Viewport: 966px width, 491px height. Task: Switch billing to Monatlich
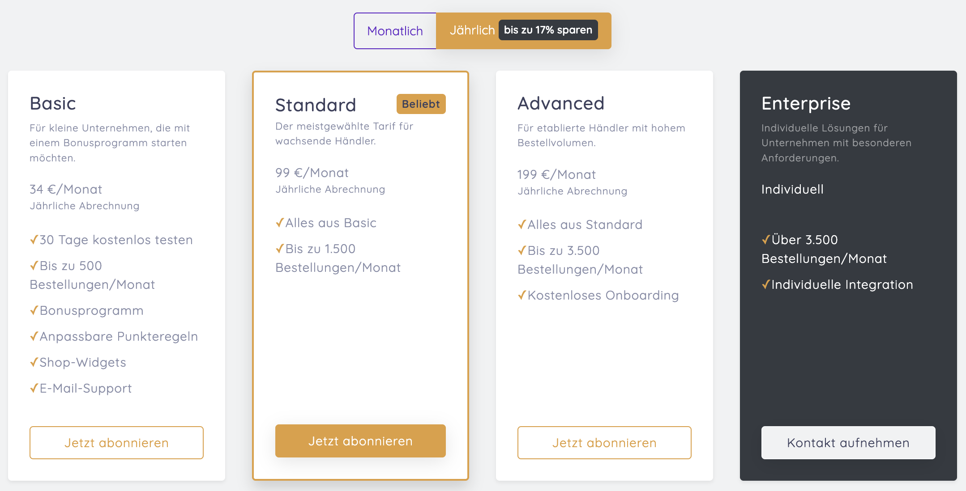[x=395, y=31]
